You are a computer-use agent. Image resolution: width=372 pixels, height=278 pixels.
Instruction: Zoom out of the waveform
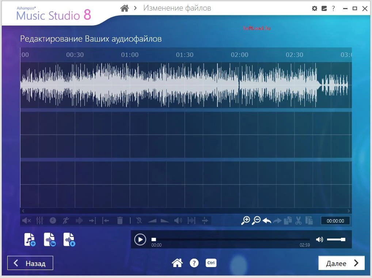coord(256,220)
